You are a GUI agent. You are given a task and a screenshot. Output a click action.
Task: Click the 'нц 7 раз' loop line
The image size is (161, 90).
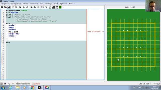[13, 32]
